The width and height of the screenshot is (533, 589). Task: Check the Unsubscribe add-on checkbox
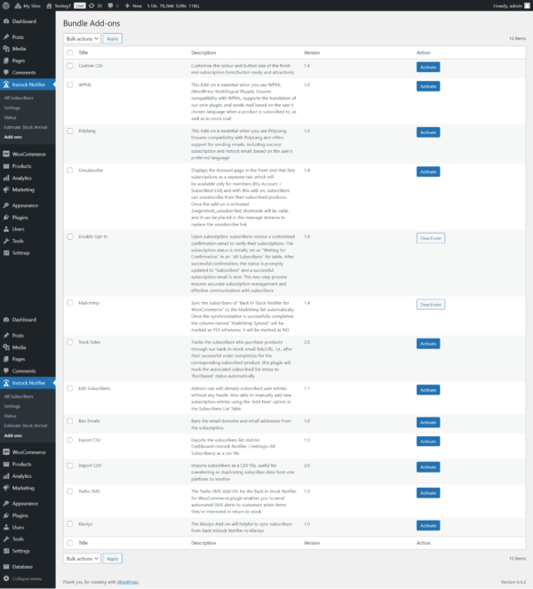[70, 171]
